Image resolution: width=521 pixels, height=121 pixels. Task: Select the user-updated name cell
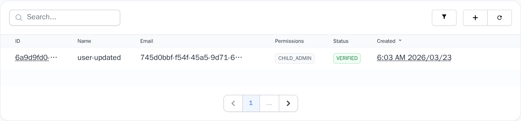pos(99,58)
